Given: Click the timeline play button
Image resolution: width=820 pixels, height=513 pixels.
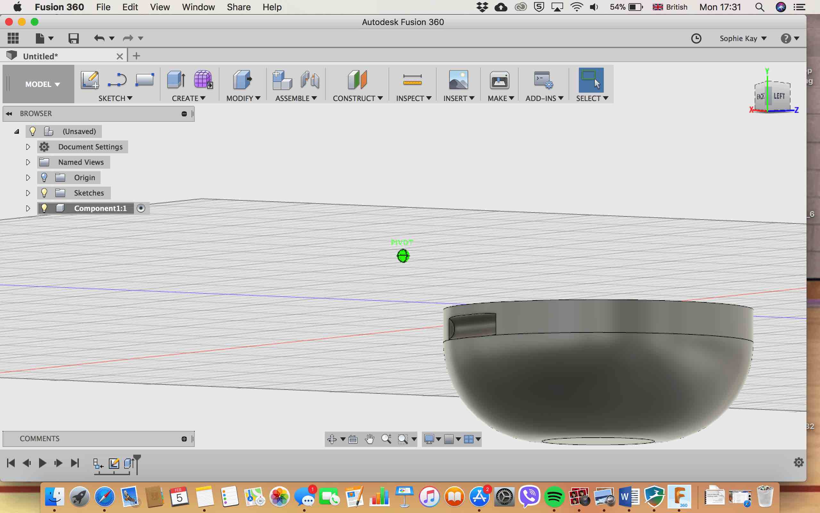Looking at the screenshot, I should [x=42, y=463].
